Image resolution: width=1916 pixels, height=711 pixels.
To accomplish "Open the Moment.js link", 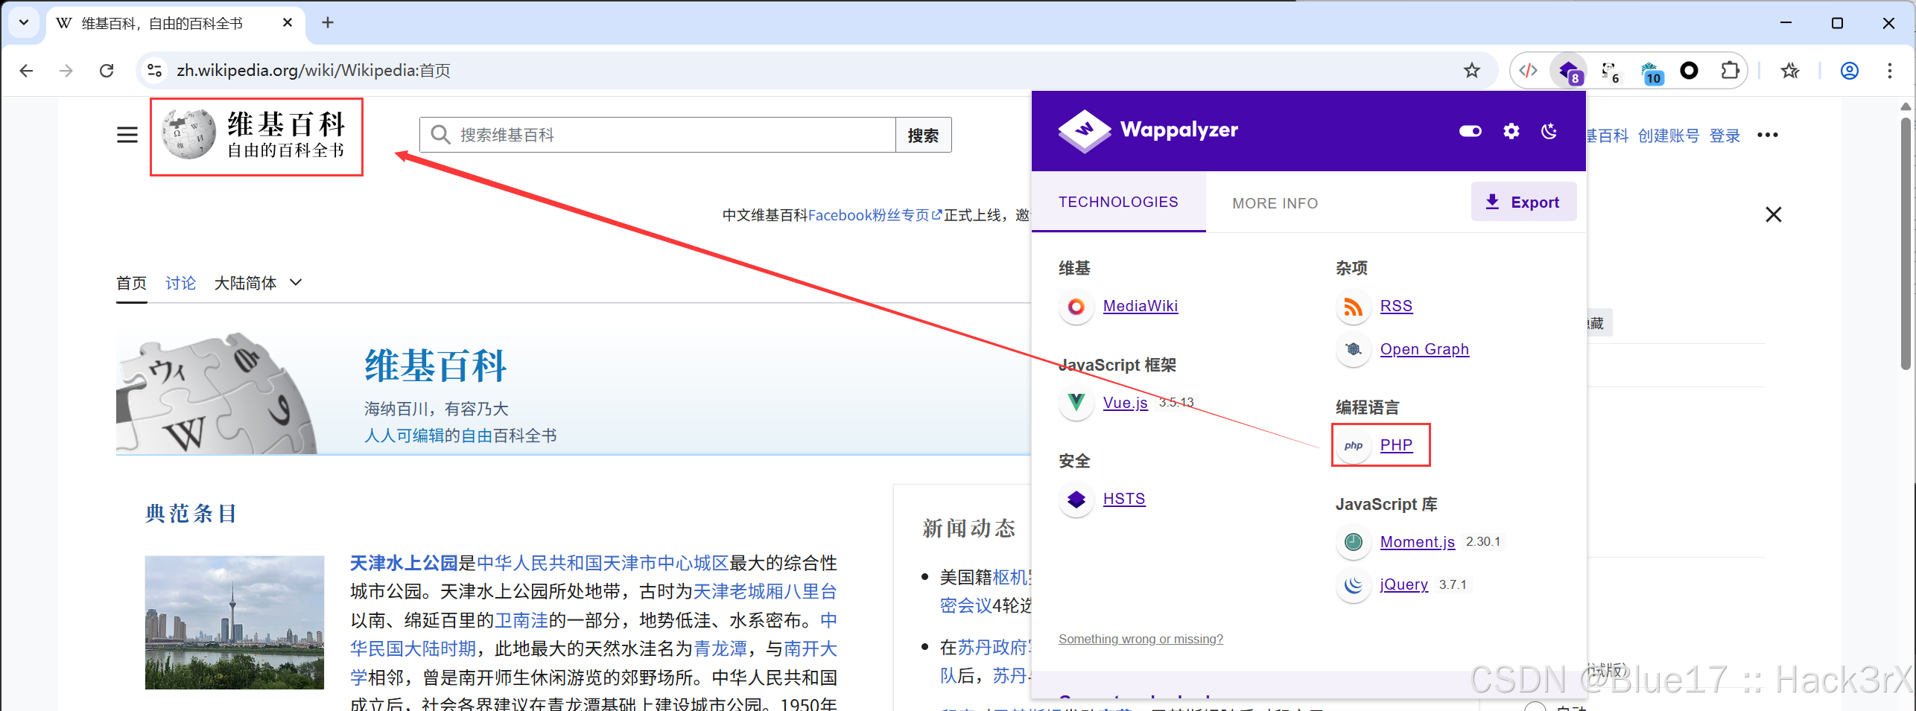I will (x=1417, y=542).
